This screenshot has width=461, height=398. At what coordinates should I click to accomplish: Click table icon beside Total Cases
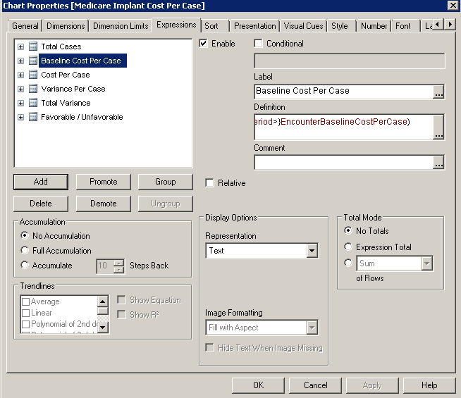pyautogui.click(x=33, y=46)
